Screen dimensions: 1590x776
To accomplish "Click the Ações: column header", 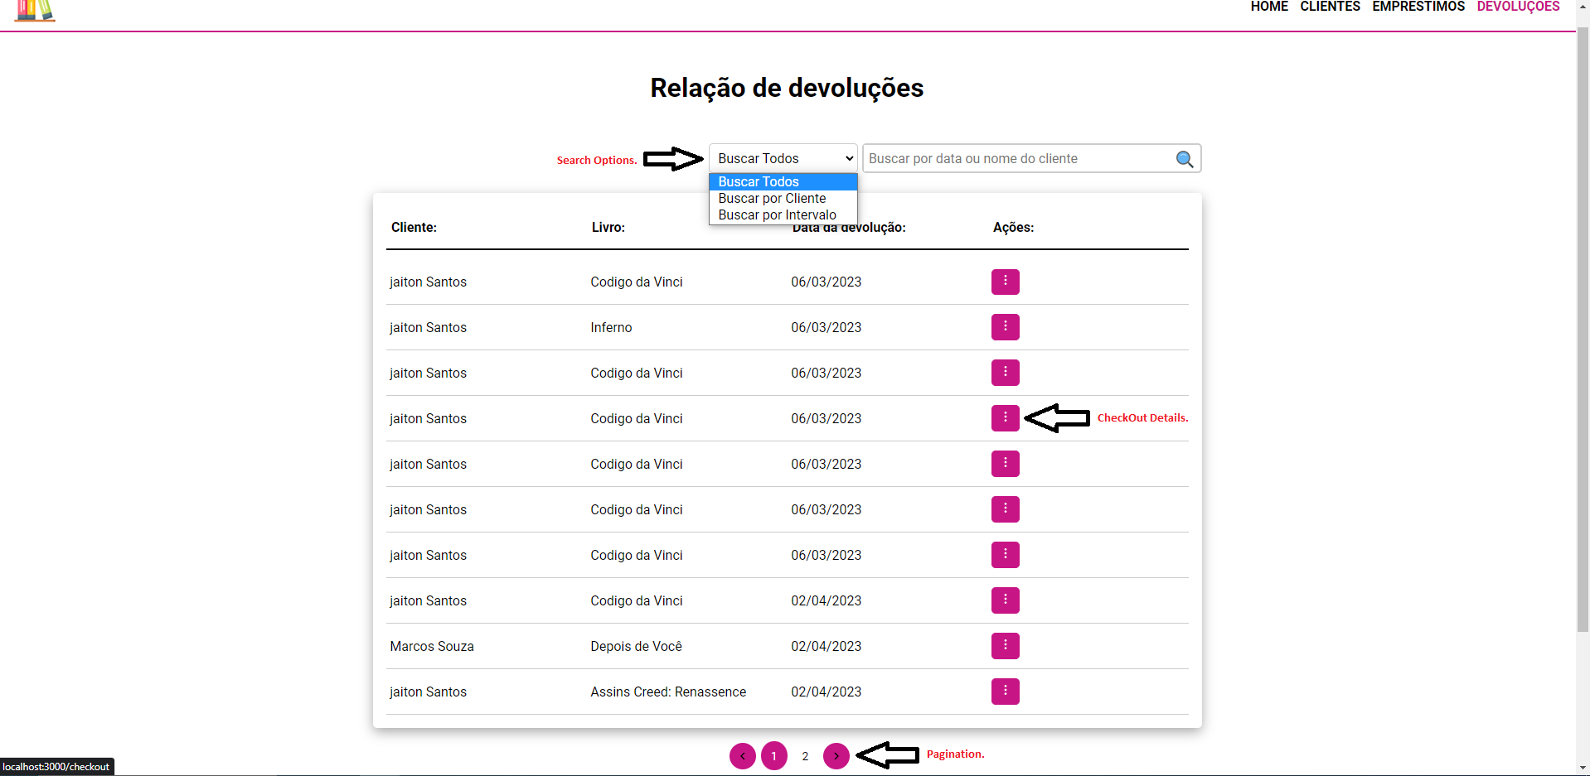I will point(1013,227).
